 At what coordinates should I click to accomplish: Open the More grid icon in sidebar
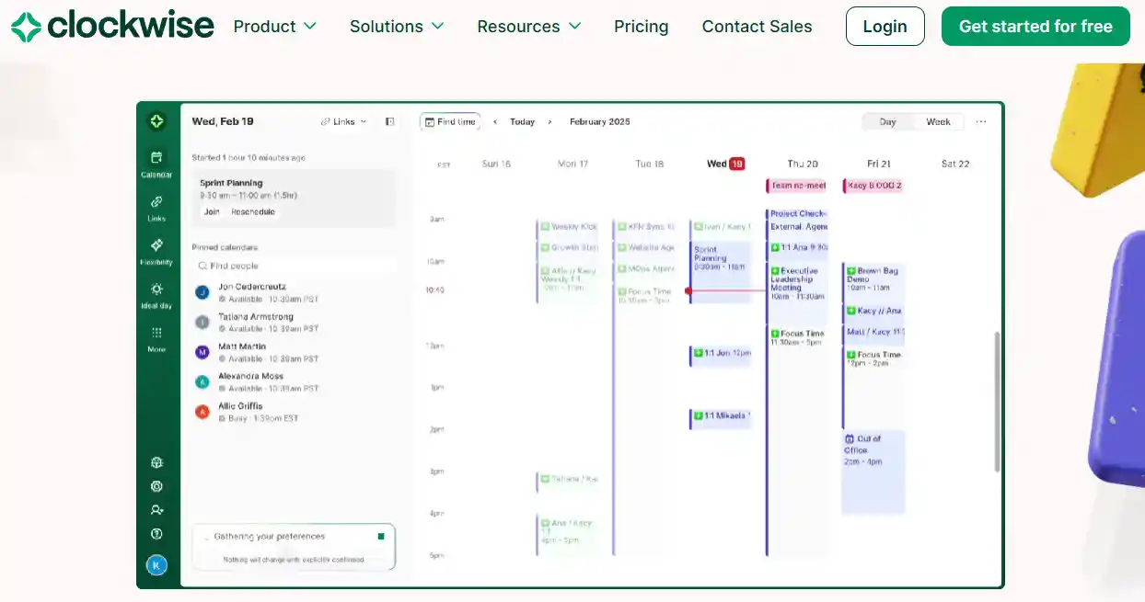(x=156, y=339)
